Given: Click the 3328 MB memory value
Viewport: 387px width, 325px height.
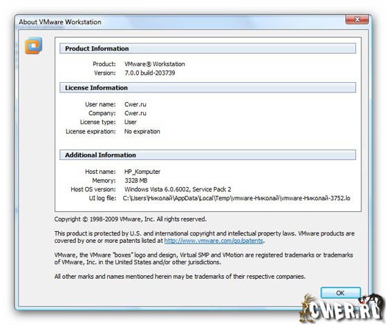Looking at the screenshot, I should tap(136, 181).
